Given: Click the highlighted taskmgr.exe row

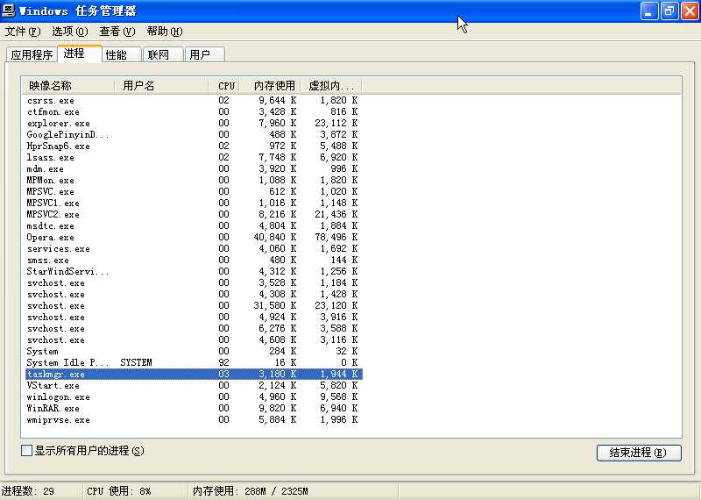Looking at the screenshot, I should click(194, 375).
